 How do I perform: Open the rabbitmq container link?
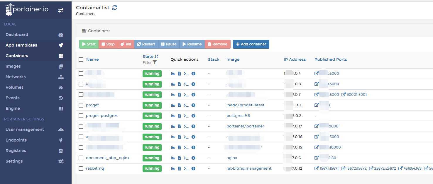point(95,168)
